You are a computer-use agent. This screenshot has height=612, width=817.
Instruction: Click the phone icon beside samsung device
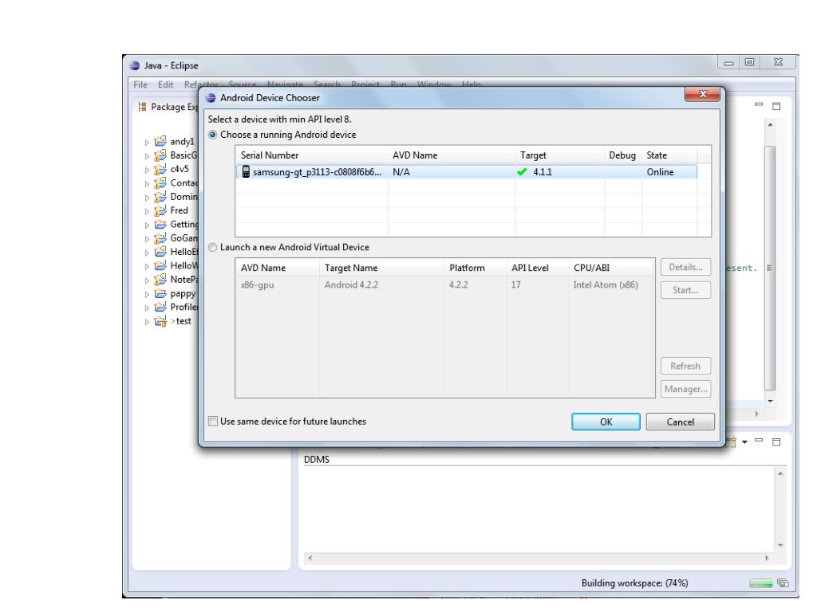246,172
